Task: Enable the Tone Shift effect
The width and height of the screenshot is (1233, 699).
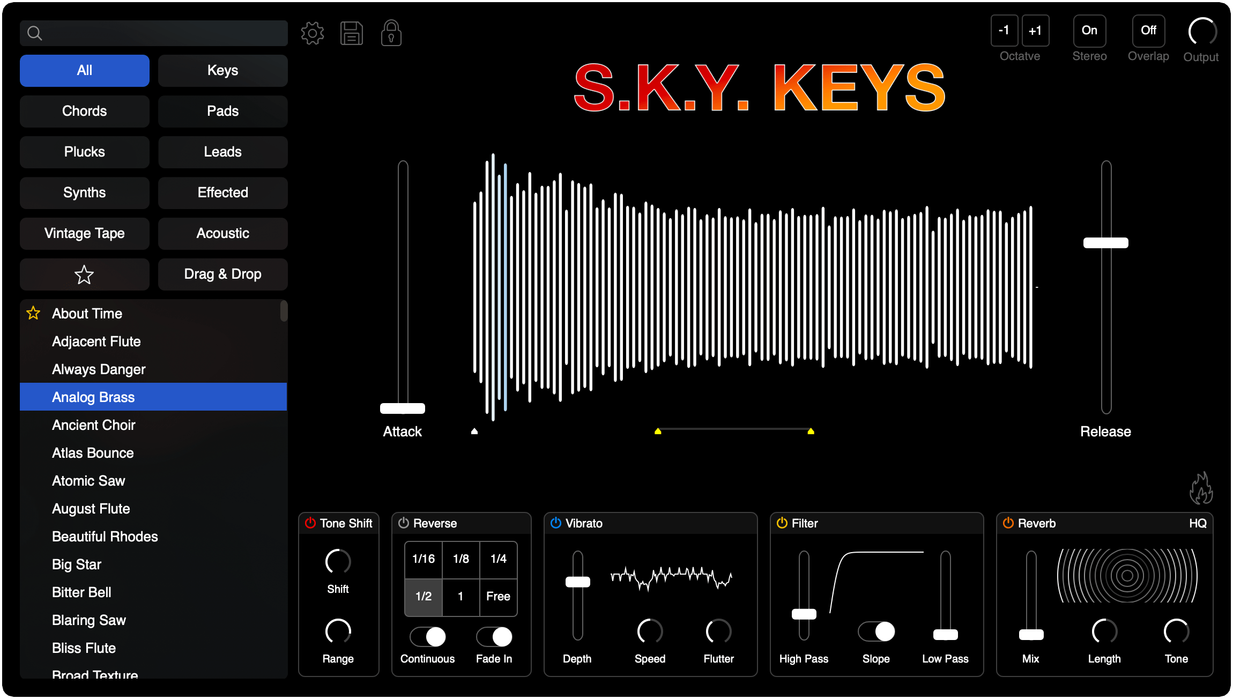Action: (x=310, y=523)
